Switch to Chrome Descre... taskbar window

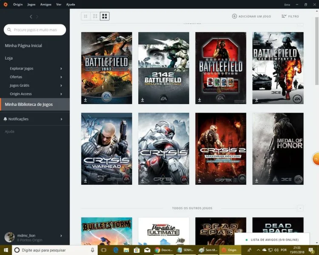point(164,250)
